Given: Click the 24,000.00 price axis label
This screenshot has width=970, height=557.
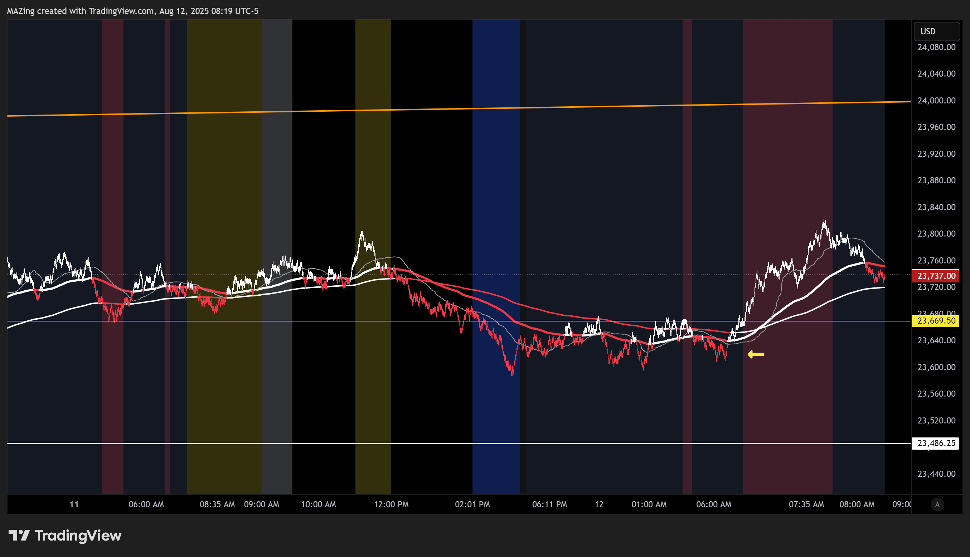Looking at the screenshot, I should (936, 101).
